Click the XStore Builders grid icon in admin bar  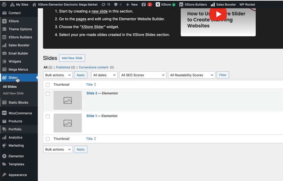[181, 4]
